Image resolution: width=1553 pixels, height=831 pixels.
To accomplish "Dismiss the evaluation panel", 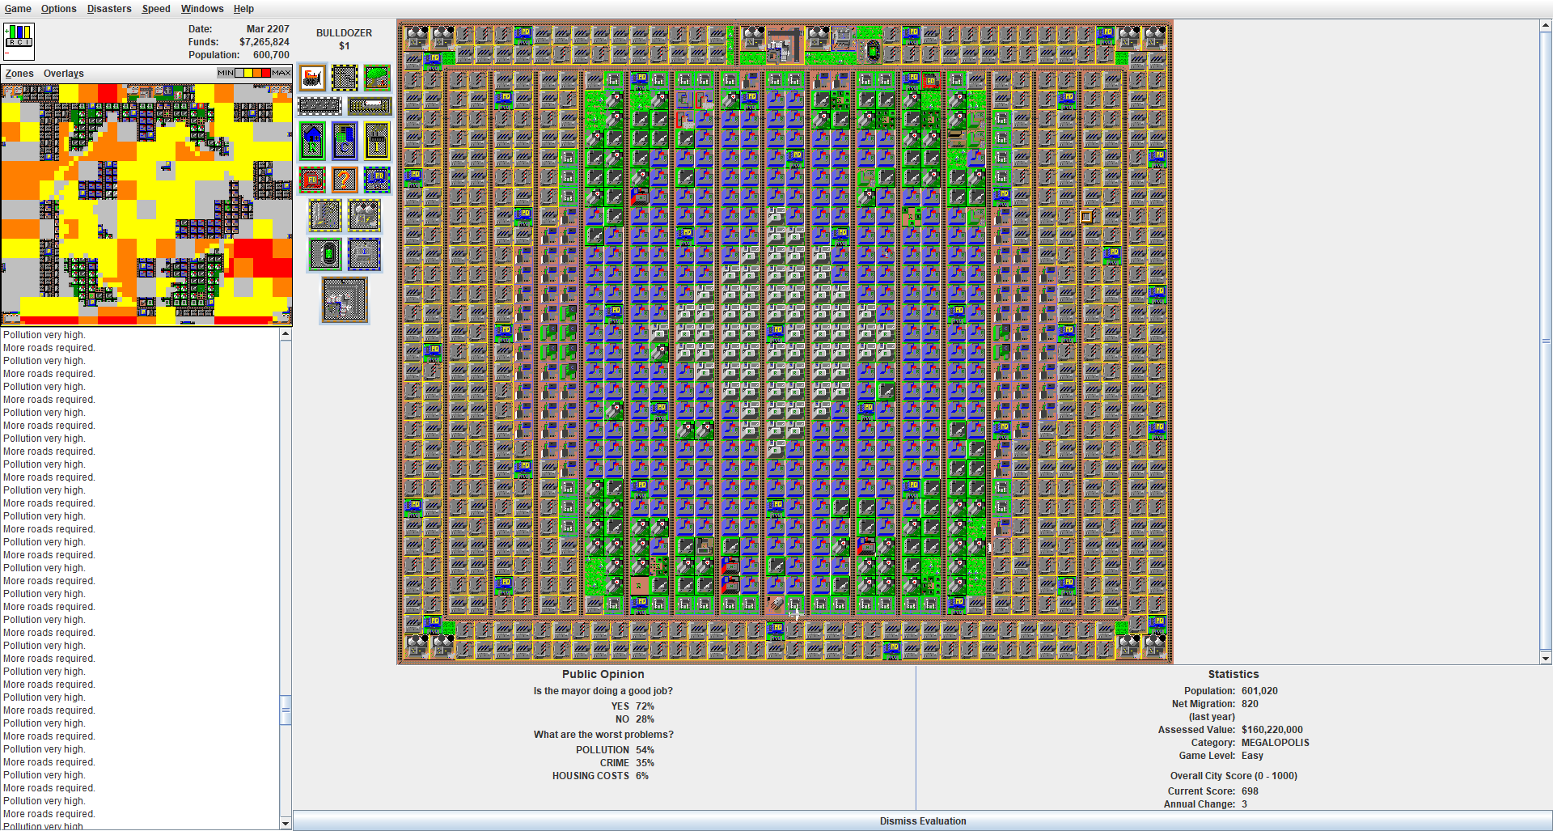I will pyautogui.click(x=922, y=821).
